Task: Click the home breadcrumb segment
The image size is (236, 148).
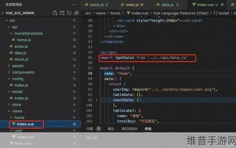Action: 115,13
